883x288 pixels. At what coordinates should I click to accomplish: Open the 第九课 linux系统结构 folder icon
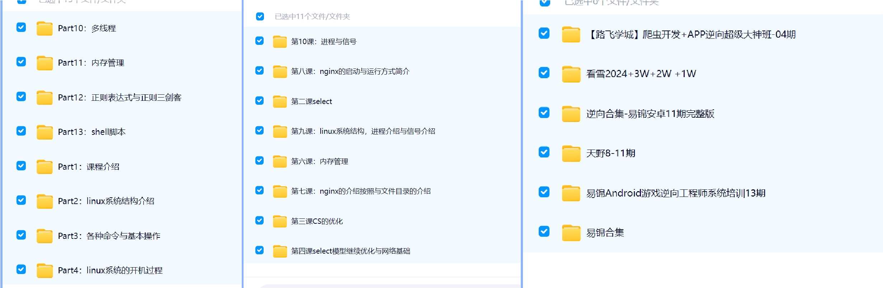pos(280,131)
